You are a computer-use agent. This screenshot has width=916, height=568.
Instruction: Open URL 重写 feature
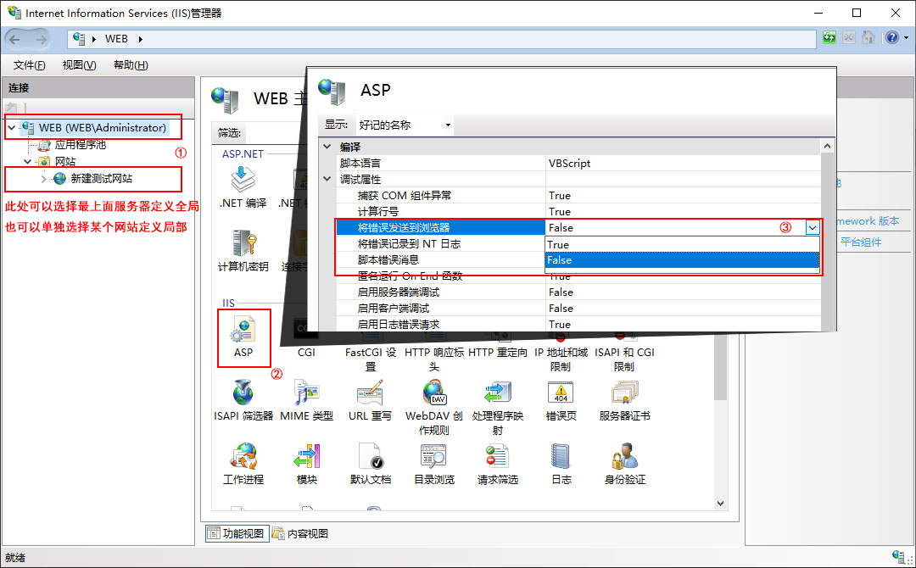coord(371,400)
